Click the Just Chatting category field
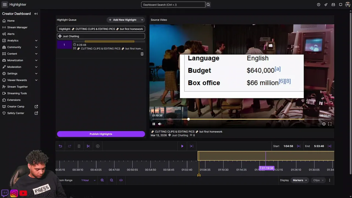 (x=101, y=36)
